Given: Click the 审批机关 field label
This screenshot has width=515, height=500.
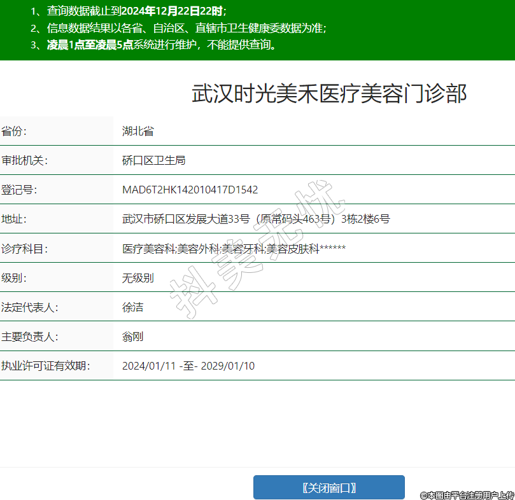Looking at the screenshot, I should pyautogui.click(x=24, y=161).
